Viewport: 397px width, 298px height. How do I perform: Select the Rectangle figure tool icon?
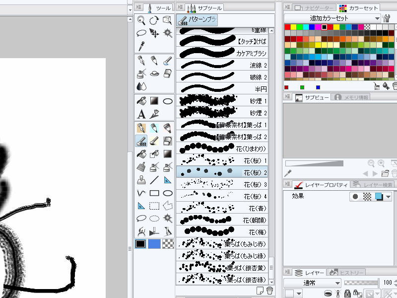(x=154, y=193)
